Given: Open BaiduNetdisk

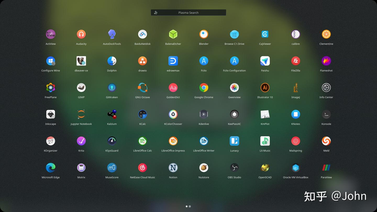Looking at the screenshot, I should [142, 34].
